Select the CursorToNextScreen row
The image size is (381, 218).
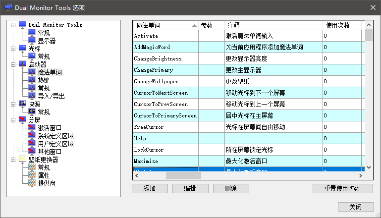click(249, 93)
